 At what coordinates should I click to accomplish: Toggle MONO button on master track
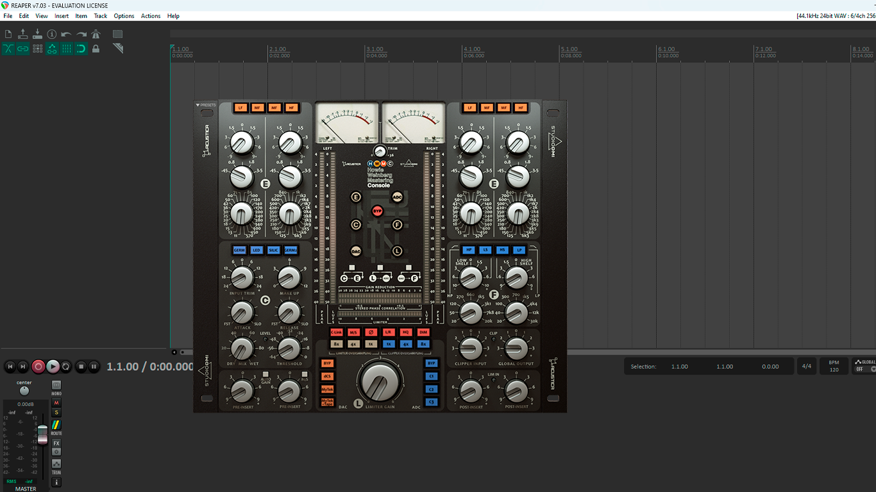click(56, 385)
